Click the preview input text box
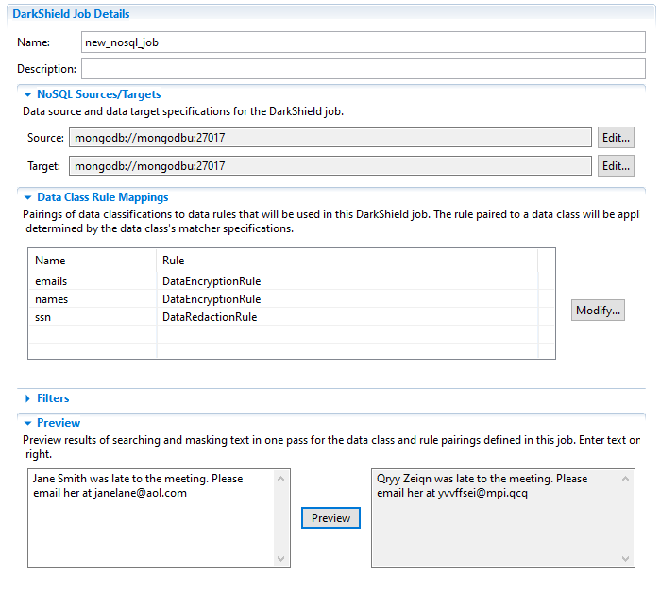The width and height of the screenshot is (660, 591). (151, 517)
